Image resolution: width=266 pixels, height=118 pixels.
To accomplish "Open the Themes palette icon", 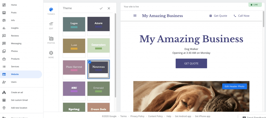I will point(51,10).
